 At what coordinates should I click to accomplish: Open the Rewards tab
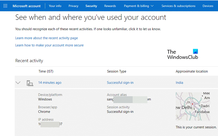[110, 6]
